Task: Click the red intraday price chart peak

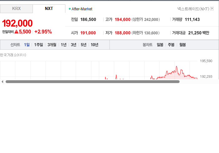Action: coord(176,67)
